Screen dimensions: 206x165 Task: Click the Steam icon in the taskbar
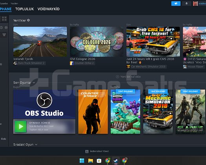116,161
